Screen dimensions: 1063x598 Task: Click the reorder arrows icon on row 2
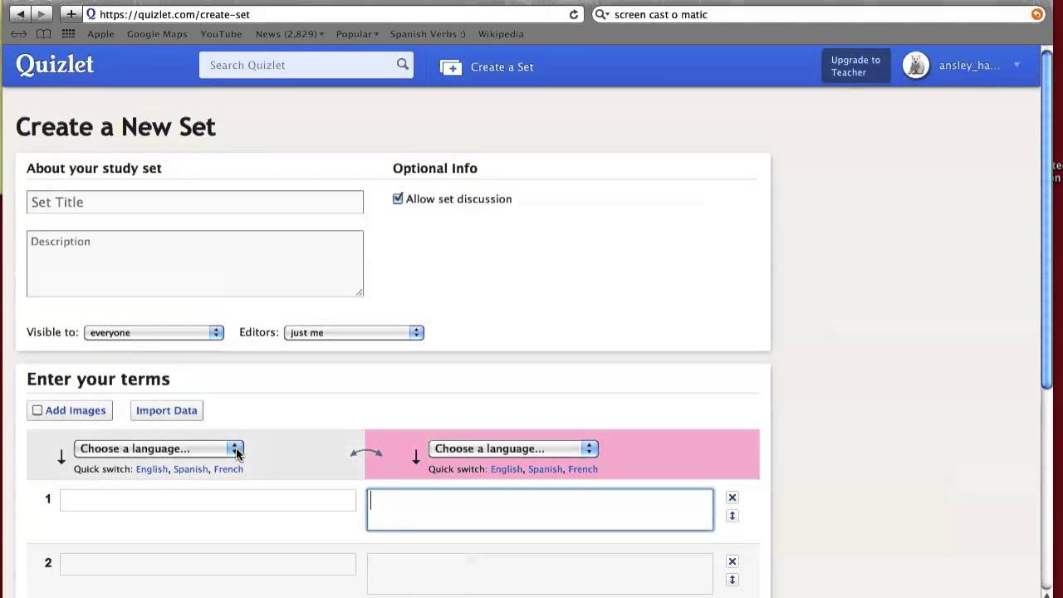[732, 580]
